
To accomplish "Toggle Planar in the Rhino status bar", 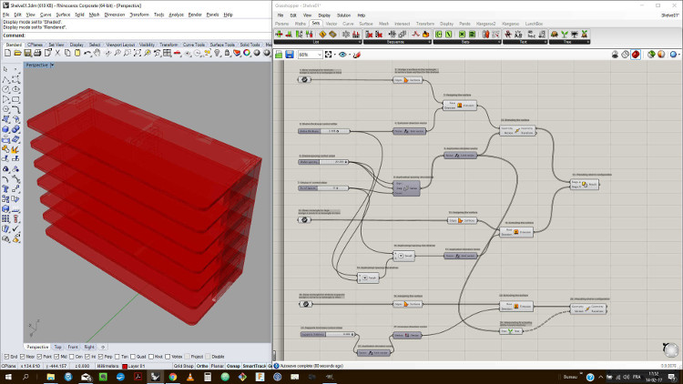I will click(217, 366).
